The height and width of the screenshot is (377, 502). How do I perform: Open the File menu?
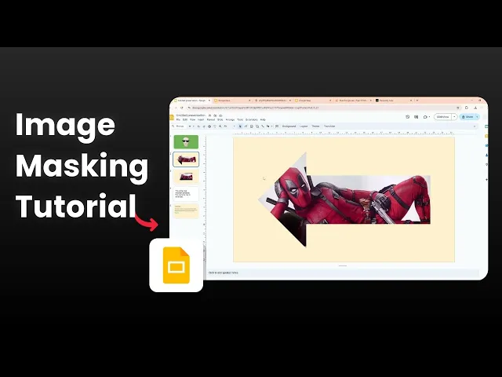(x=178, y=119)
